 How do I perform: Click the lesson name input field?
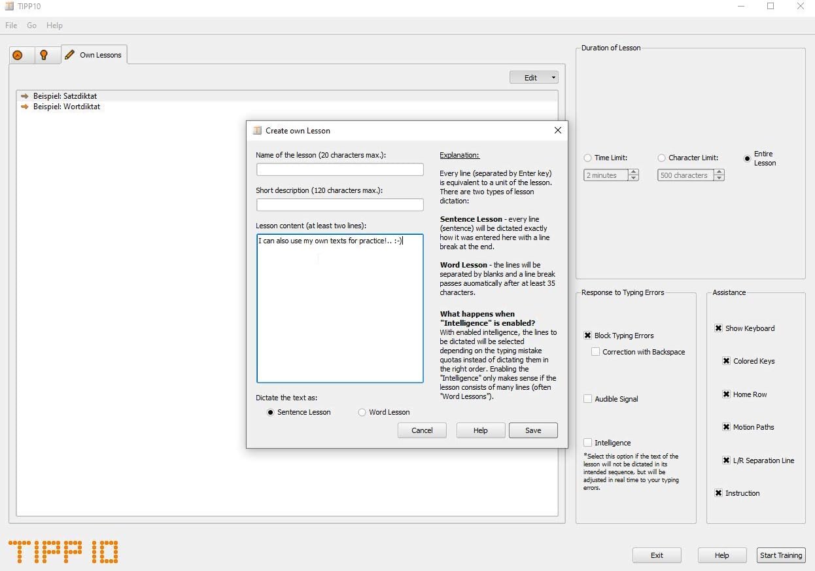339,169
